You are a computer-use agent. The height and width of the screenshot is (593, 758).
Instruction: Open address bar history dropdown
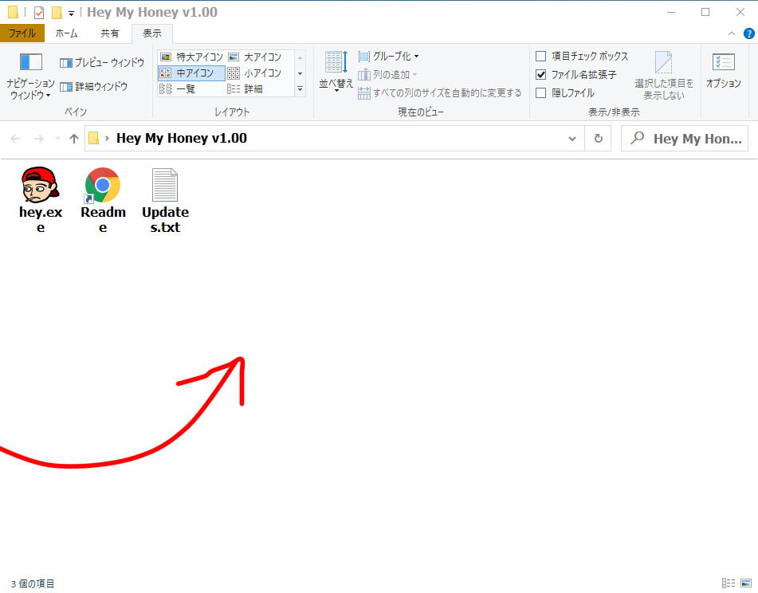572,139
